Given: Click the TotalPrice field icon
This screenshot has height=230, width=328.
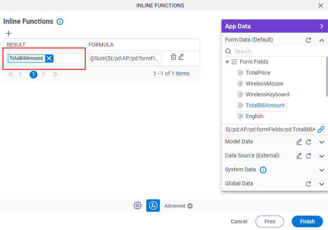Looking at the screenshot, I should (240, 73).
